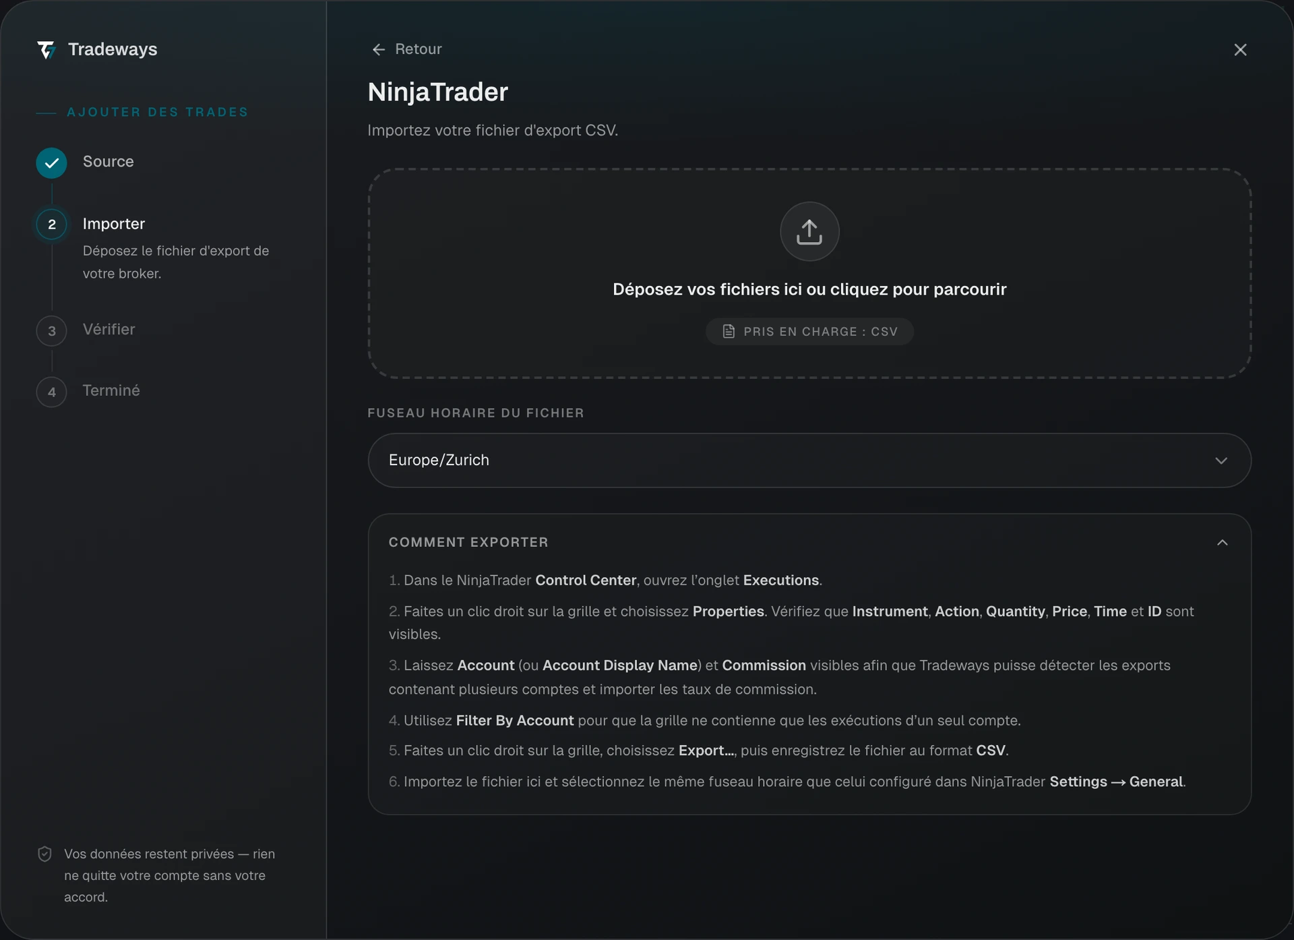
Task: Click the step 5 Export instruction
Action: pyautogui.click(x=699, y=751)
